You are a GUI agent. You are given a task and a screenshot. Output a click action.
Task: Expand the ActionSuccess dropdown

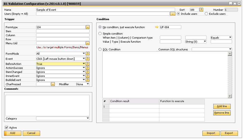tap(84, 68)
